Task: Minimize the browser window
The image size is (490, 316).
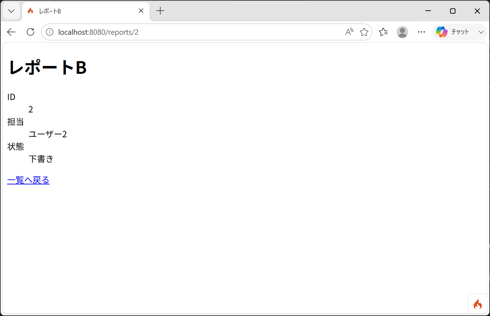Action: coord(428,11)
